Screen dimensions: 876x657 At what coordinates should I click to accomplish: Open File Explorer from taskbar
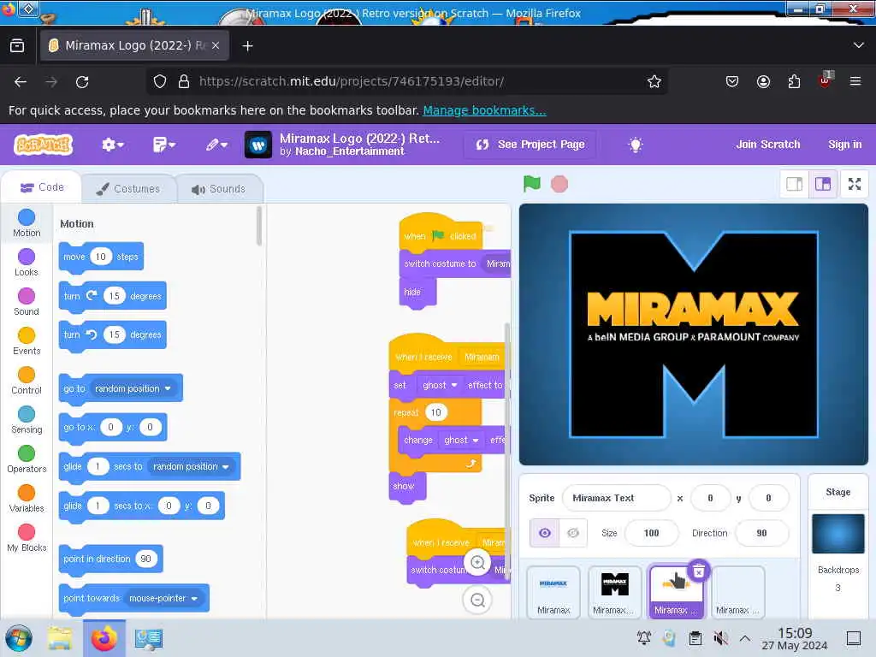(x=59, y=638)
